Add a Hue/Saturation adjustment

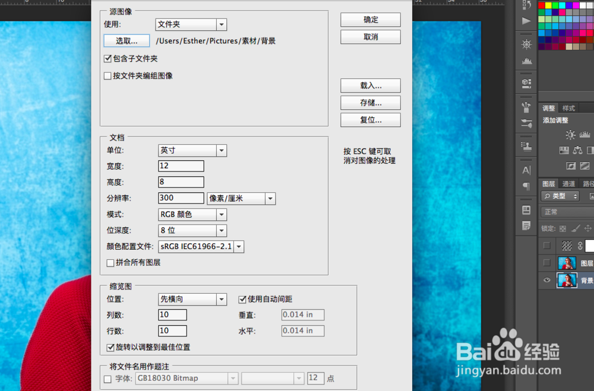(564, 151)
